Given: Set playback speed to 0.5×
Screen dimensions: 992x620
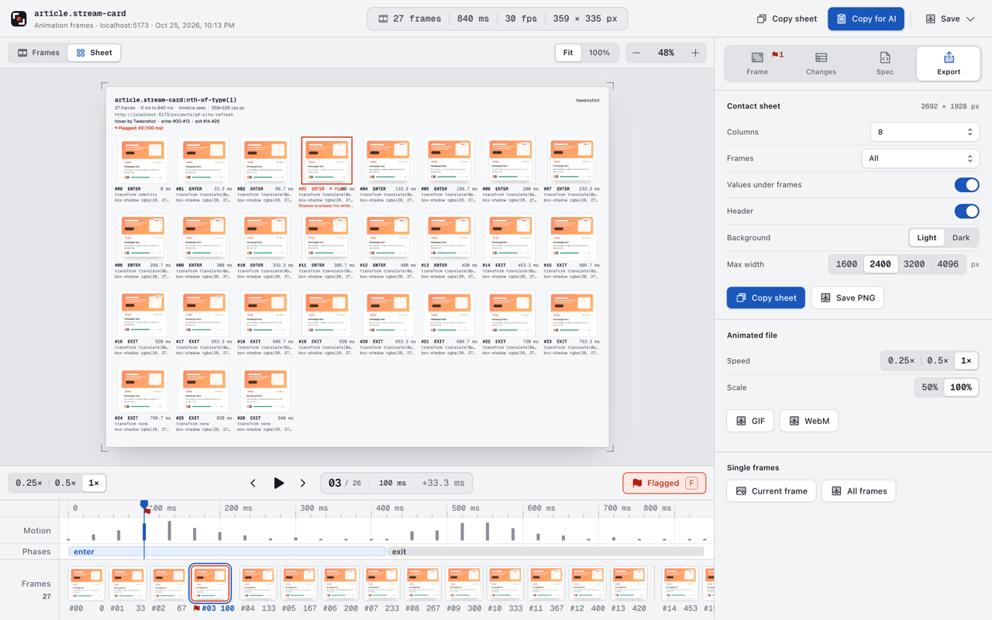Looking at the screenshot, I should tap(65, 483).
